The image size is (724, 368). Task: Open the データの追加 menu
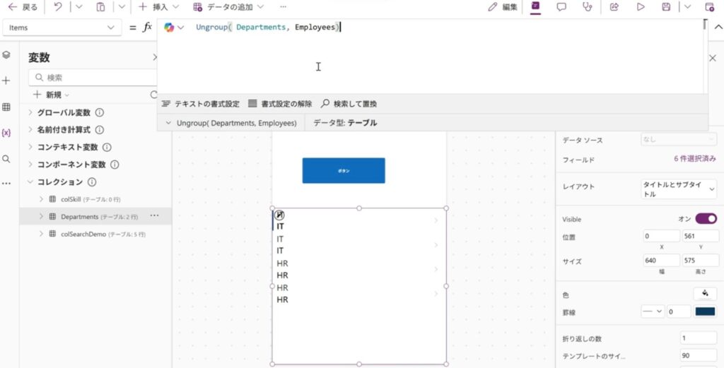coord(228,7)
